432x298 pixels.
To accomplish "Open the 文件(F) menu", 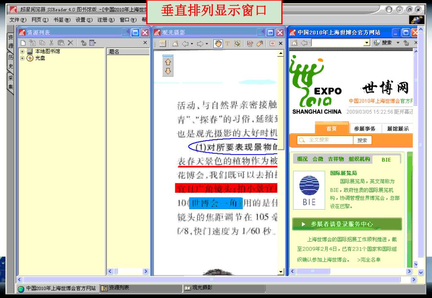I will point(18,20).
